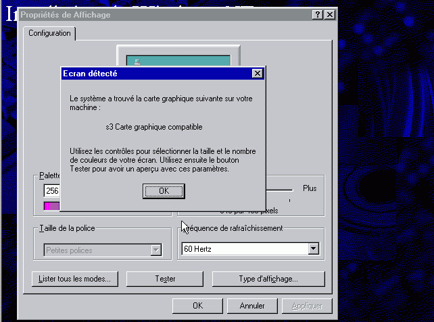Expand the Petites polices font size dropdown
This screenshot has width=434, height=322.
(x=156, y=250)
